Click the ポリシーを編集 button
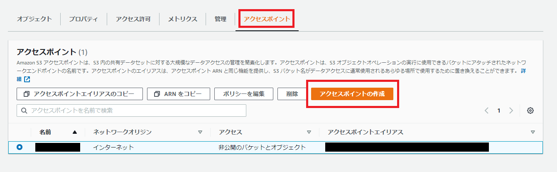 pyautogui.click(x=244, y=94)
